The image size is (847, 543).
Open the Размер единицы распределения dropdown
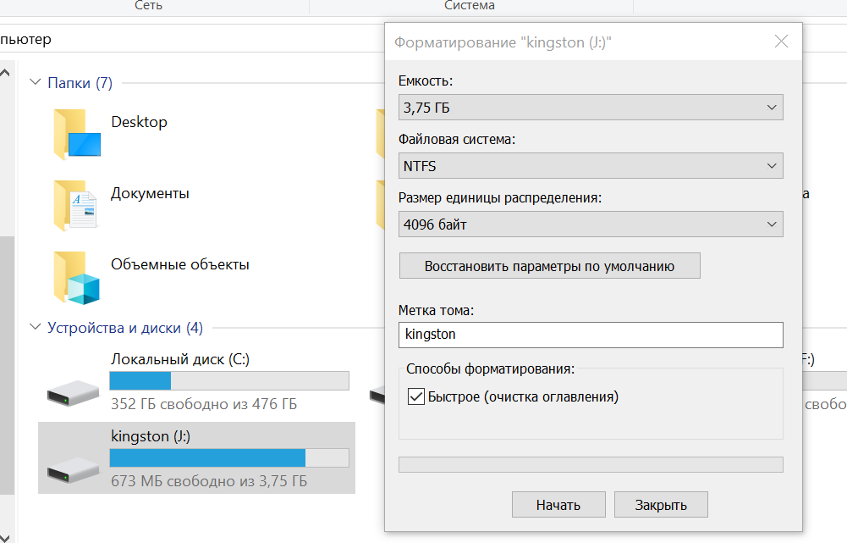pyautogui.click(x=591, y=224)
